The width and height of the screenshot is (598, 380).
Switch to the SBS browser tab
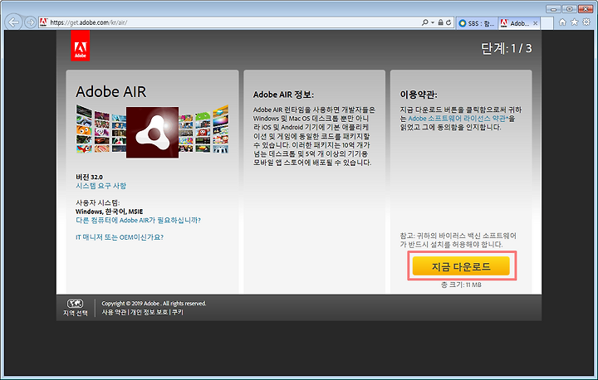tap(477, 23)
